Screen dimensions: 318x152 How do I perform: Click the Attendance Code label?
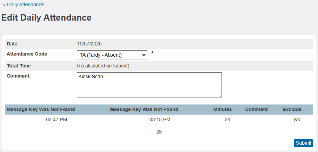(27, 54)
